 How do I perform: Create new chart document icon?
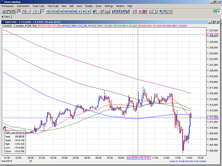point(4,11)
